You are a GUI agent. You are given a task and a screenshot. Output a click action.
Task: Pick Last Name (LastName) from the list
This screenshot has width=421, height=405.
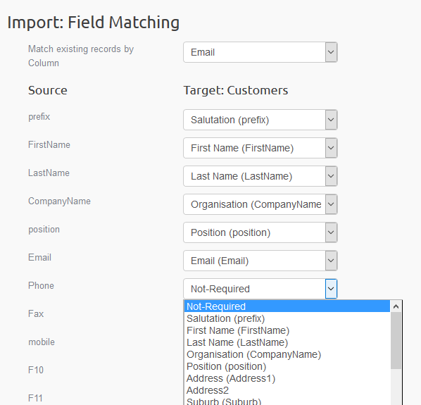coord(287,342)
